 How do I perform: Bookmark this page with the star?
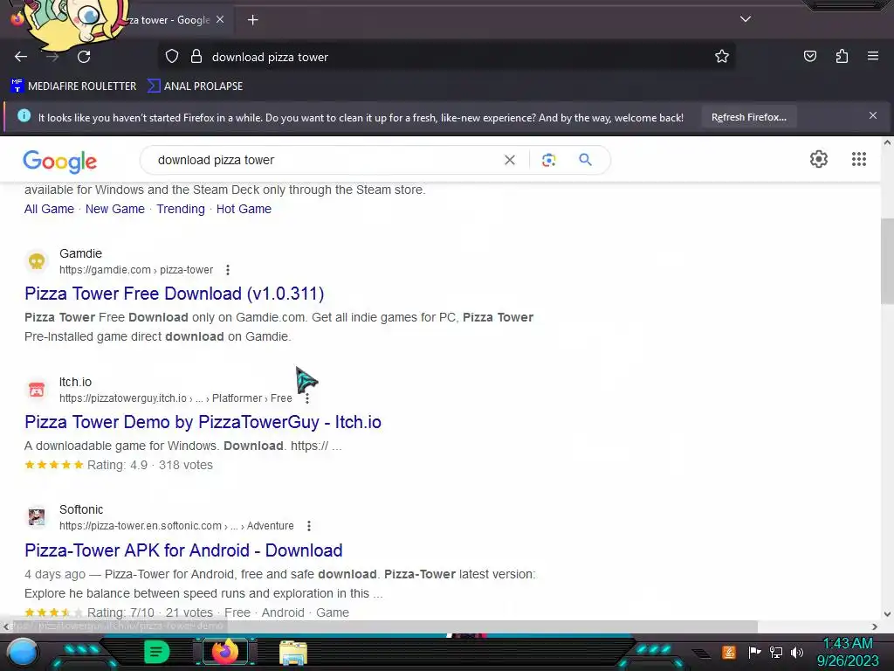click(722, 57)
